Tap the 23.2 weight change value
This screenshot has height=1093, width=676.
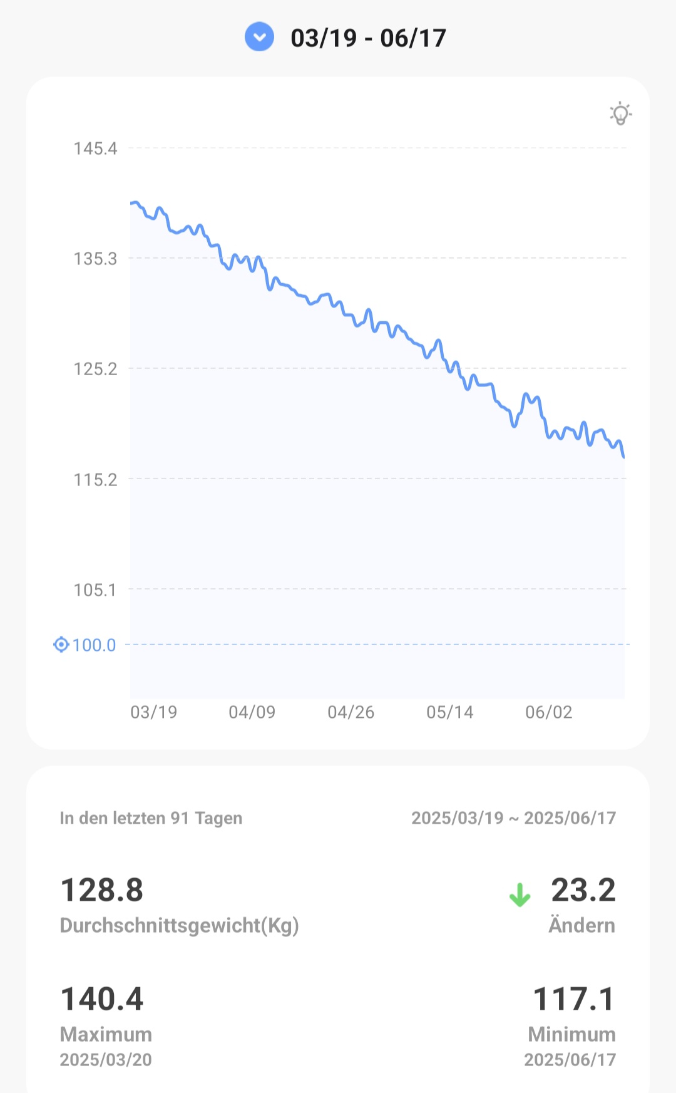click(x=583, y=890)
